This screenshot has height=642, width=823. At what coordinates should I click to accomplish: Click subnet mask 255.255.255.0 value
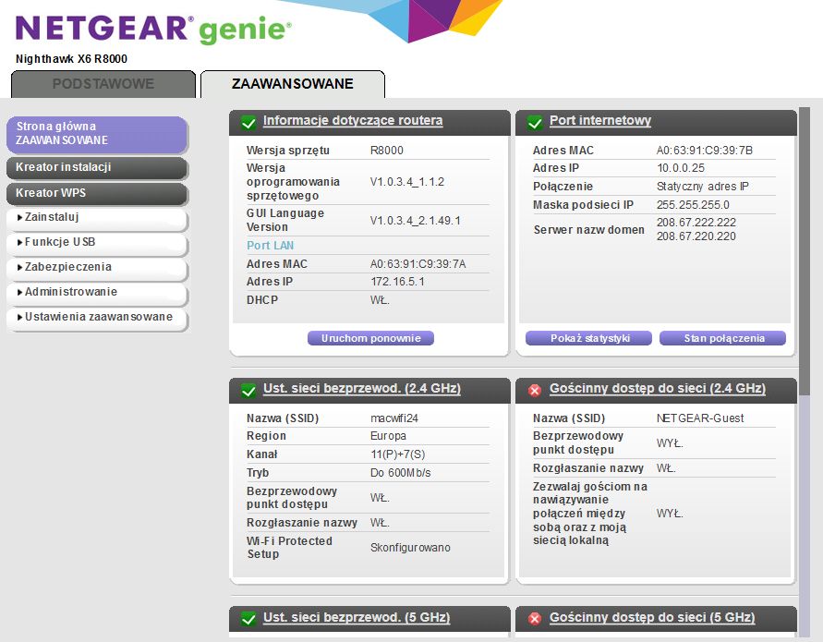pos(693,205)
